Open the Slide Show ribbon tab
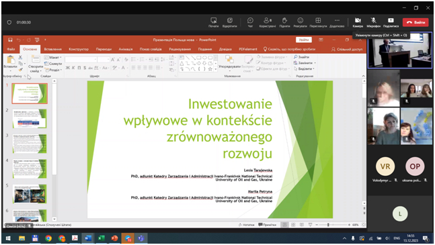 click(x=151, y=49)
